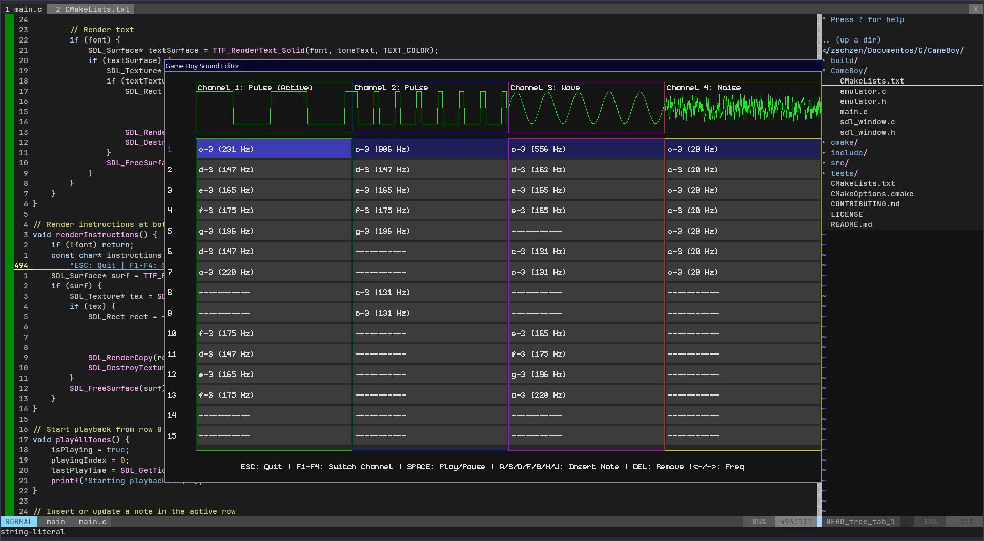Select the empty Channel 4 cell in row 14
The image size is (984, 541).
click(743, 415)
